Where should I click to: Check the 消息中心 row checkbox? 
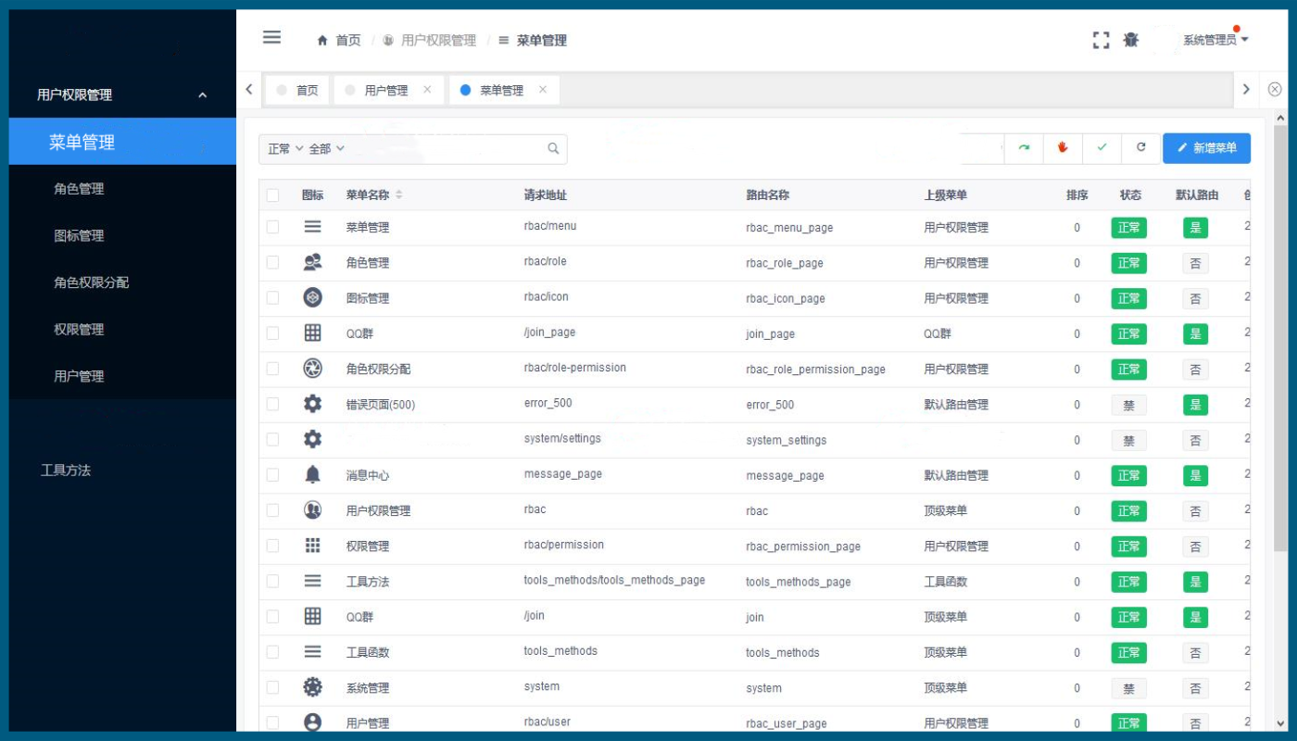pos(272,474)
